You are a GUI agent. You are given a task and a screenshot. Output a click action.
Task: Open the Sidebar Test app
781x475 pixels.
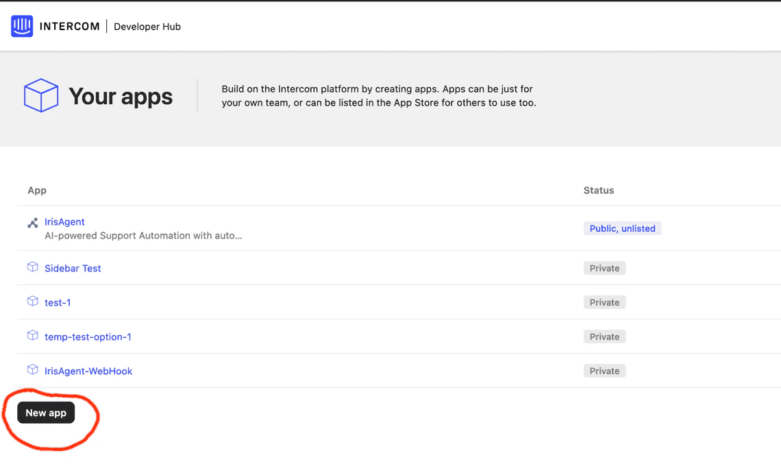pos(73,268)
